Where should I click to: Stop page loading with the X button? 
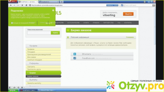point(22,5)
